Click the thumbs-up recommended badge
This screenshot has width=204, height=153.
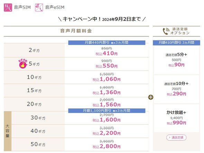coord(23,64)
